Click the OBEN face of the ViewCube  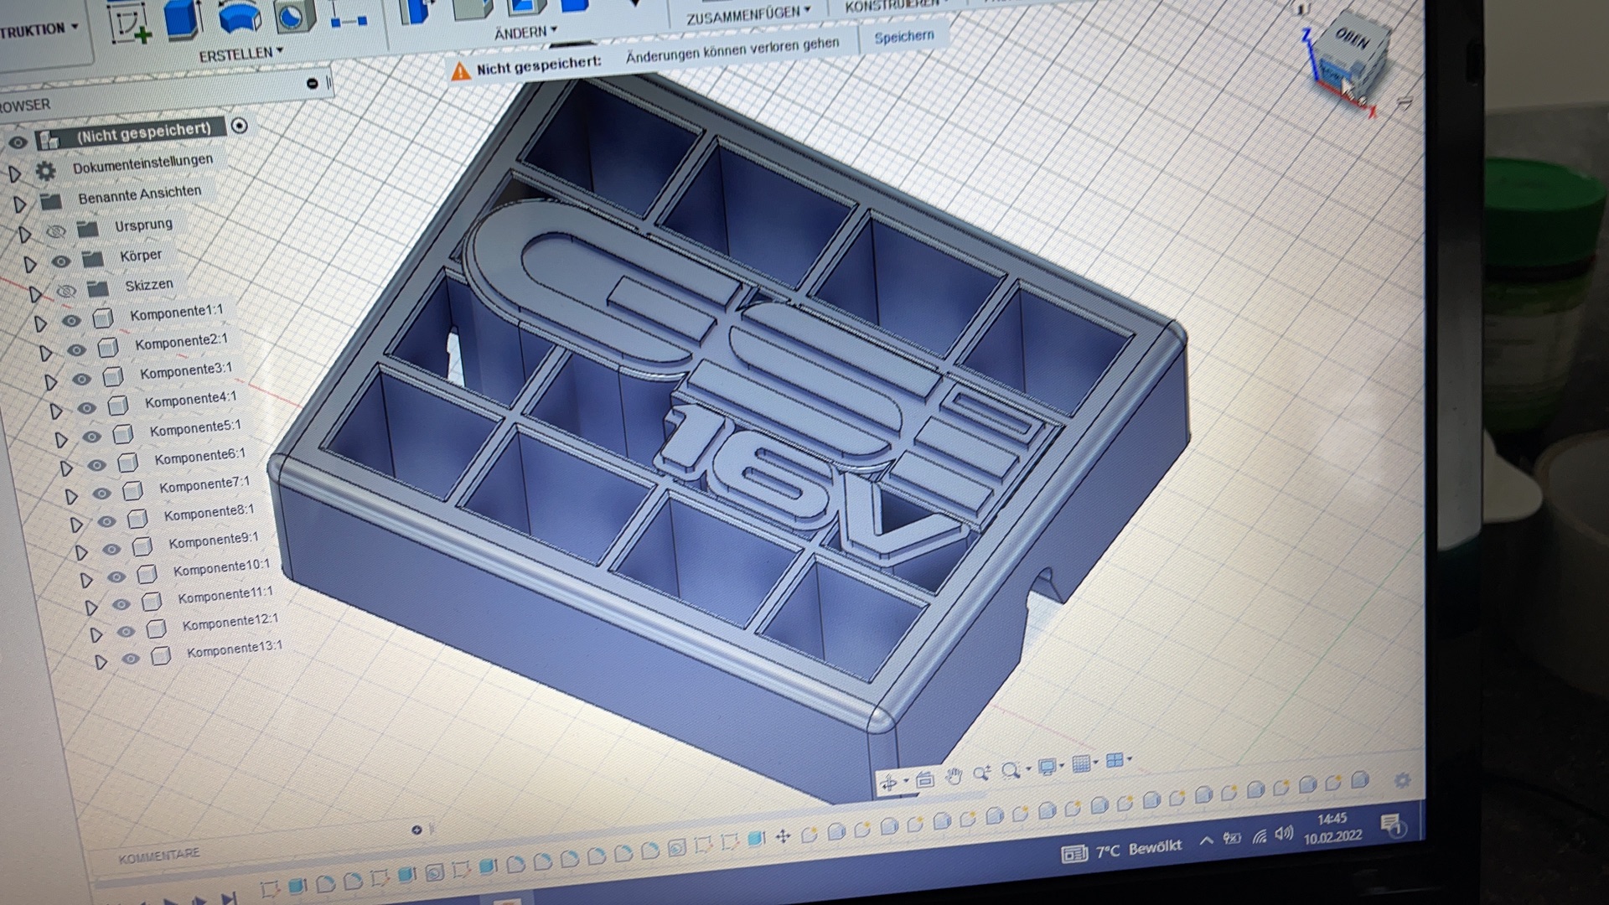tap(1352, 38)
